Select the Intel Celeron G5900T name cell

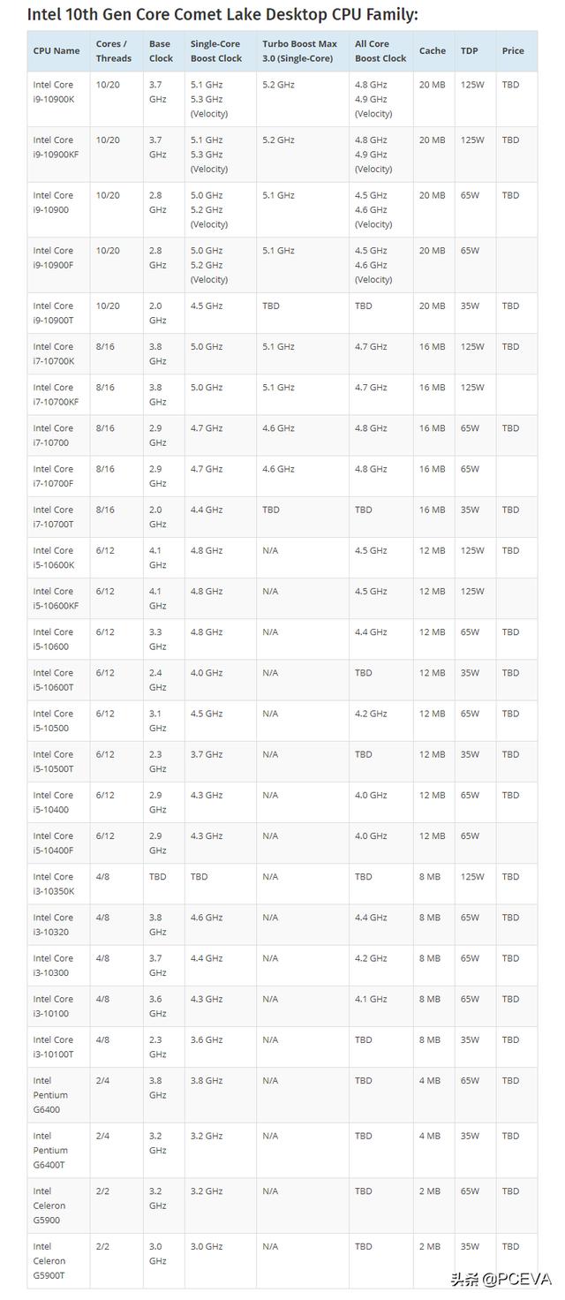[x=49, y=1260]
